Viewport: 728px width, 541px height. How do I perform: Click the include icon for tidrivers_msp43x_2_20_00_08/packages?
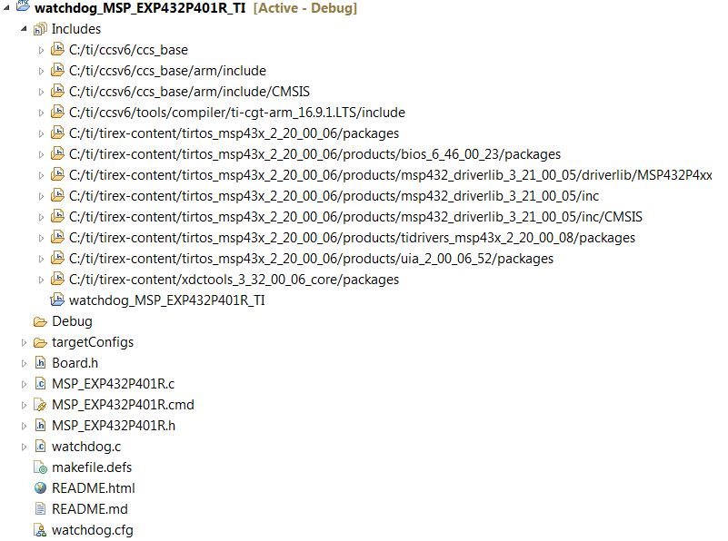pyautogui.click(x=57, y=237)
